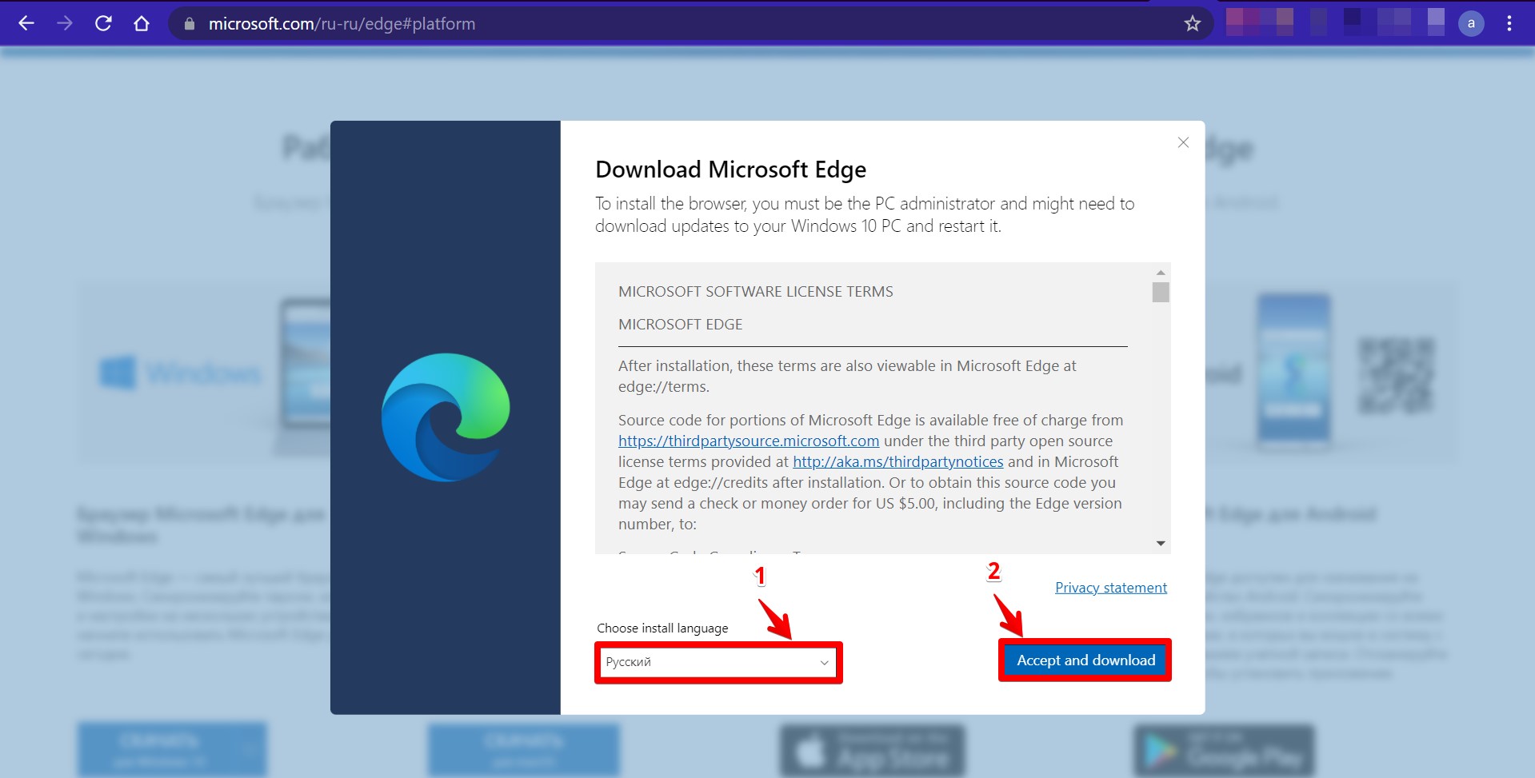View site security lock info
Image resolution: width=1535 pixels, height=778 pixels.
pos(190,24)
